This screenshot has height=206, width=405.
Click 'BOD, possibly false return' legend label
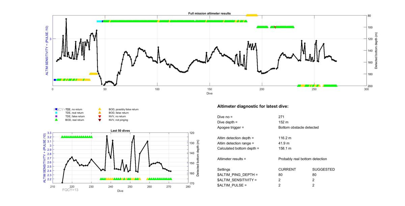[x=124, y=109]
